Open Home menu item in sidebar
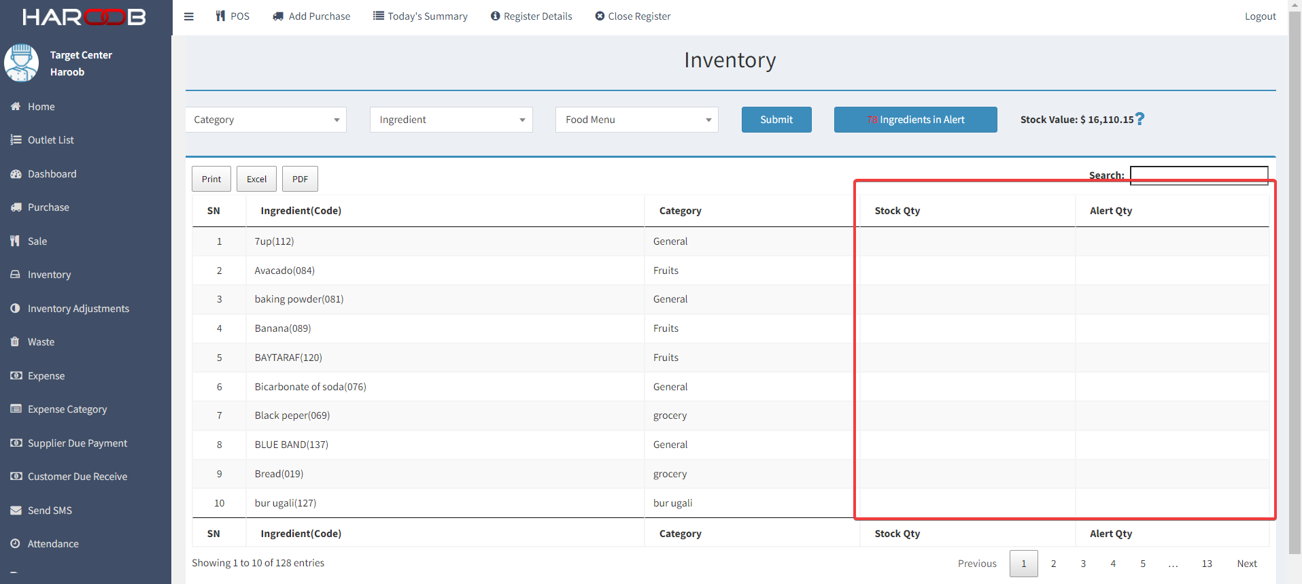 [41, 107]
